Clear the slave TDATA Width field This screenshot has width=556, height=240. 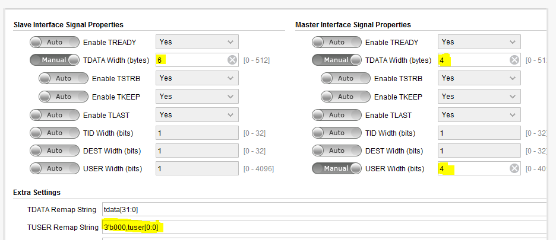pos(232,60)
